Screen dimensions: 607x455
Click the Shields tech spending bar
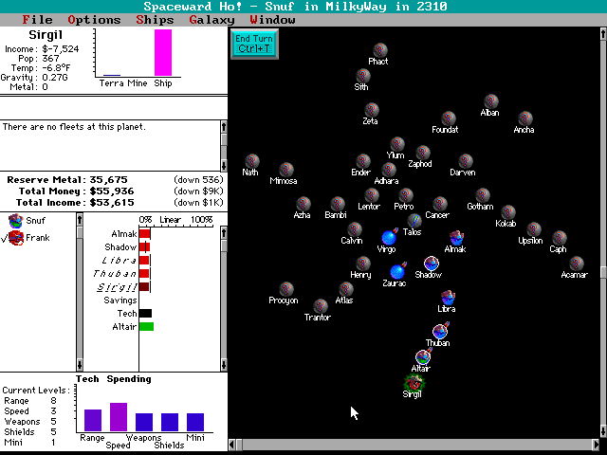coord(170,422)
